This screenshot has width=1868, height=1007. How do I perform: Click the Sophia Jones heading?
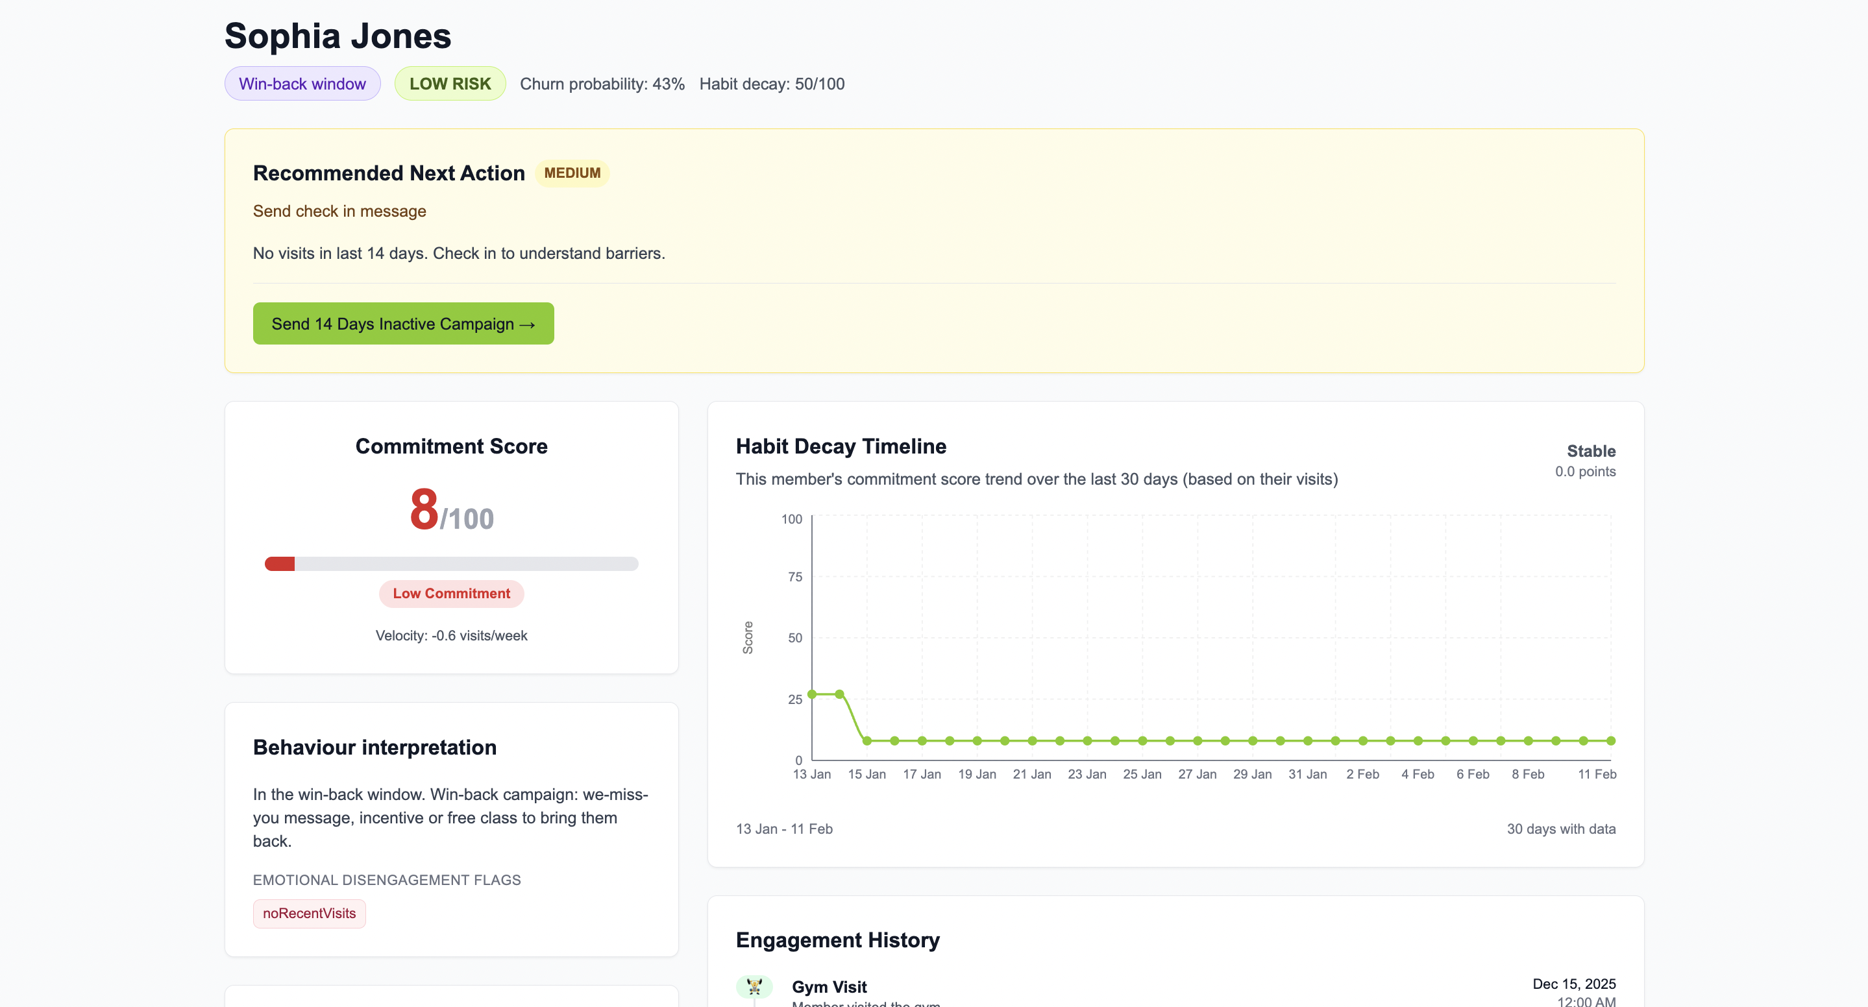[x=338, y=36]
